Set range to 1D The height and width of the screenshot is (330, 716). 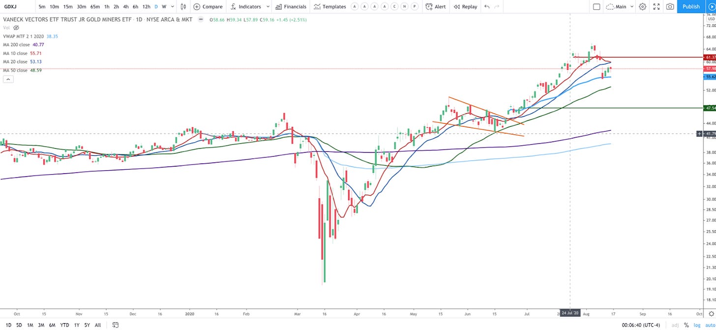(x=9, y=325)
